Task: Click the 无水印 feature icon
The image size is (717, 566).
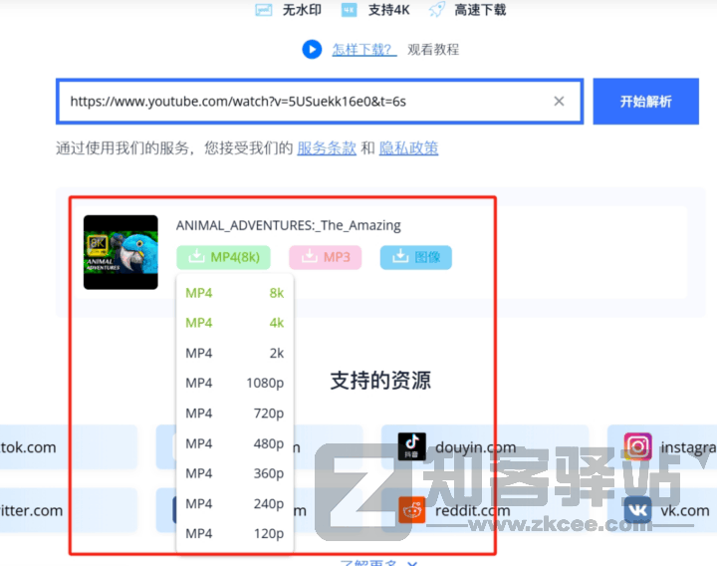Action: 263,10
